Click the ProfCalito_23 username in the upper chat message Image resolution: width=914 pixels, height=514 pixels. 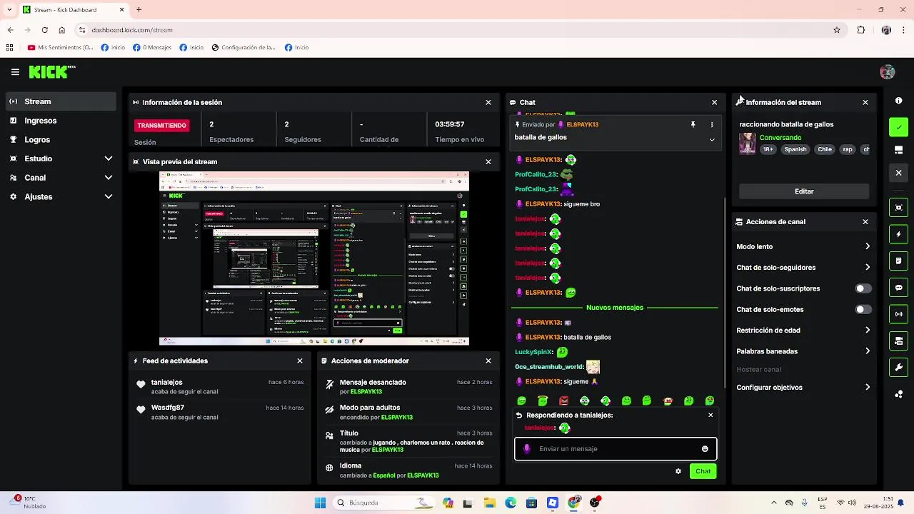pyautogui.click(x=536, y=174)
